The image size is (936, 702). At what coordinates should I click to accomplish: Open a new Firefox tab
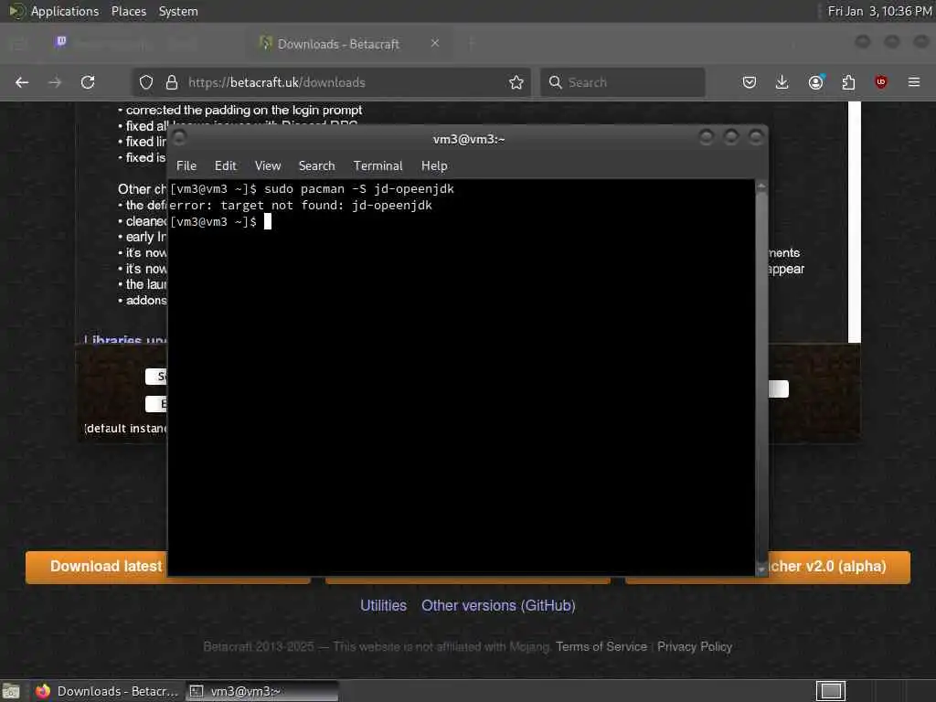pyautogui.click(x=471, y=43)
